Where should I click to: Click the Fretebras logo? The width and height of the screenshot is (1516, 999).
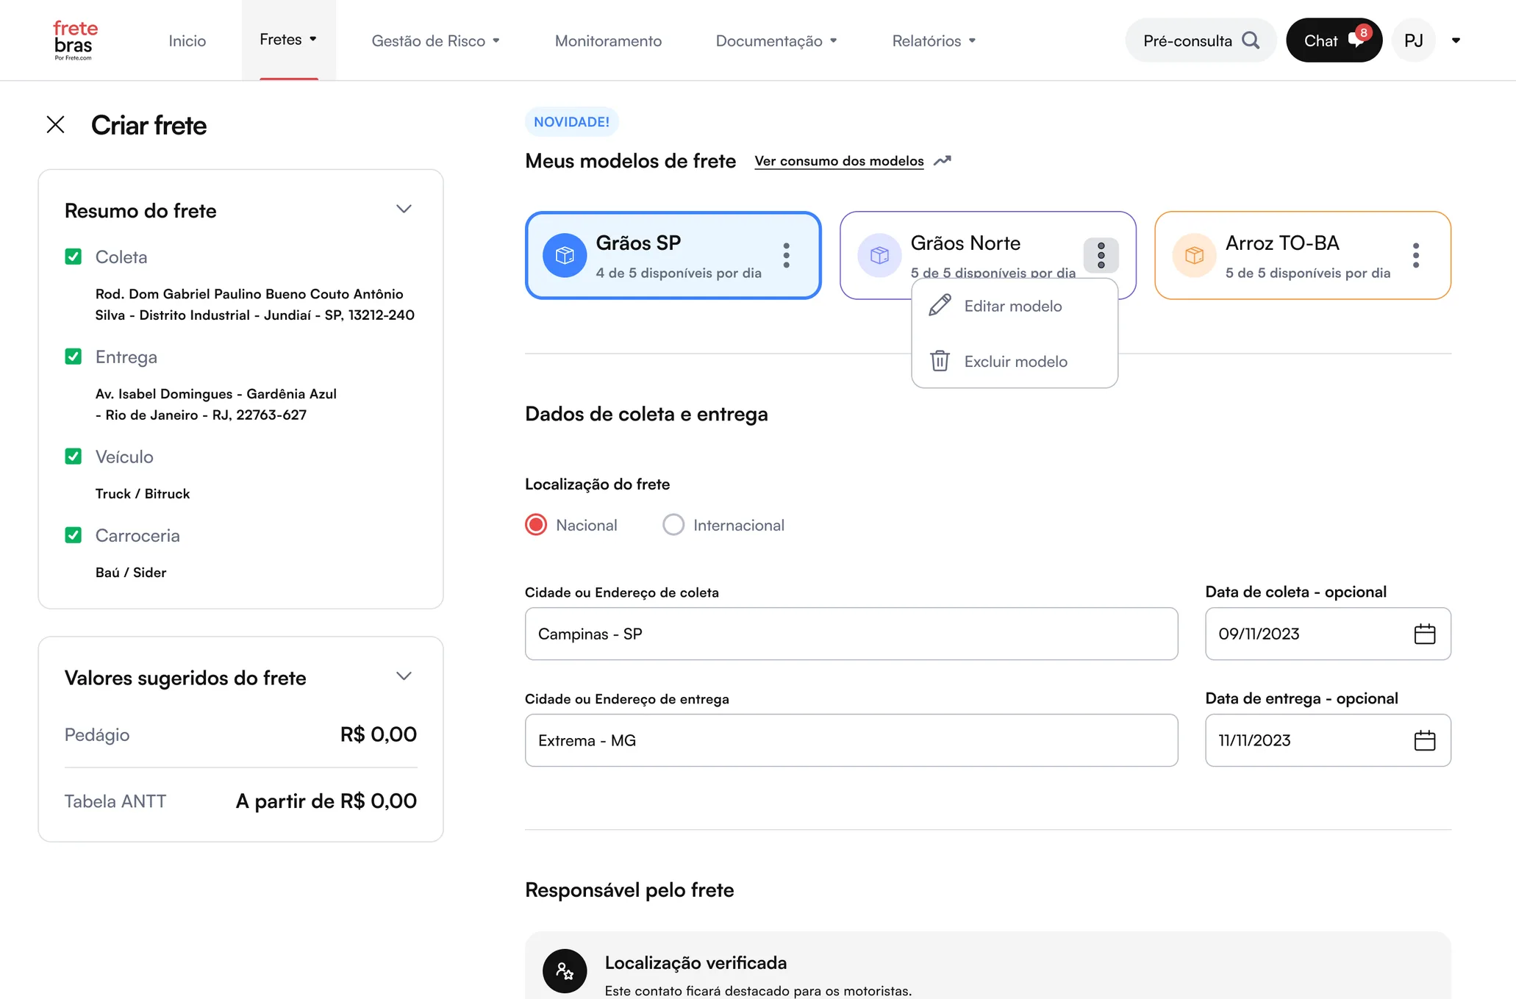(x=75, y=40)
